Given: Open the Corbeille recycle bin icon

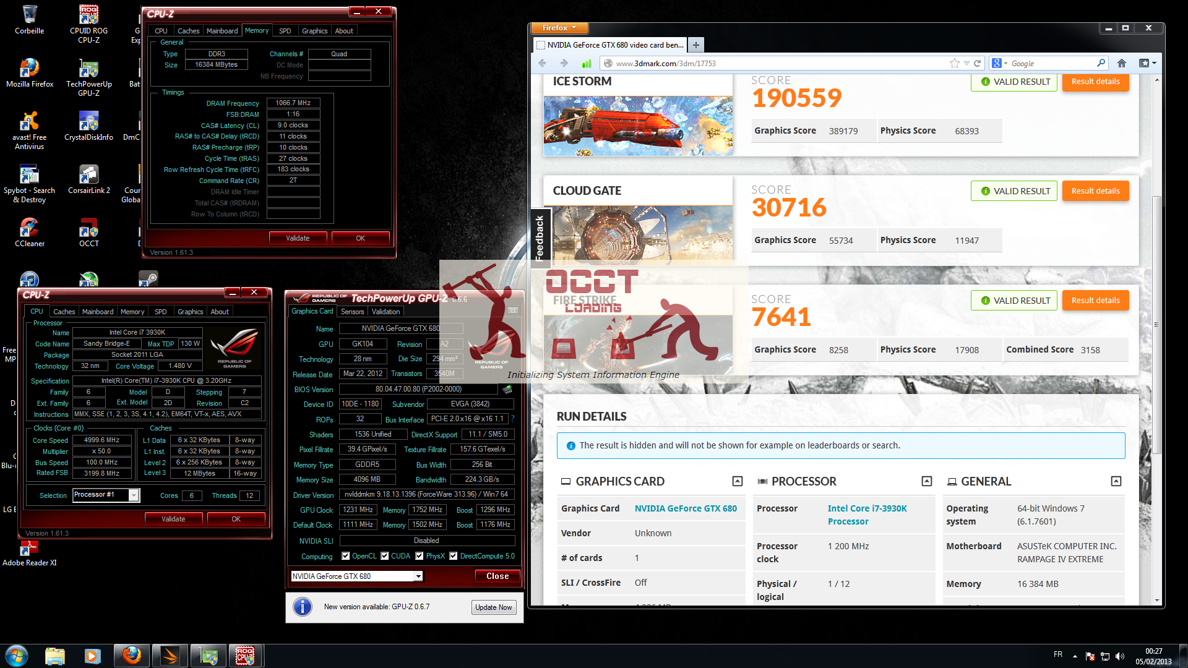Looking at the screenshot, I should click(x=29, y=20).
